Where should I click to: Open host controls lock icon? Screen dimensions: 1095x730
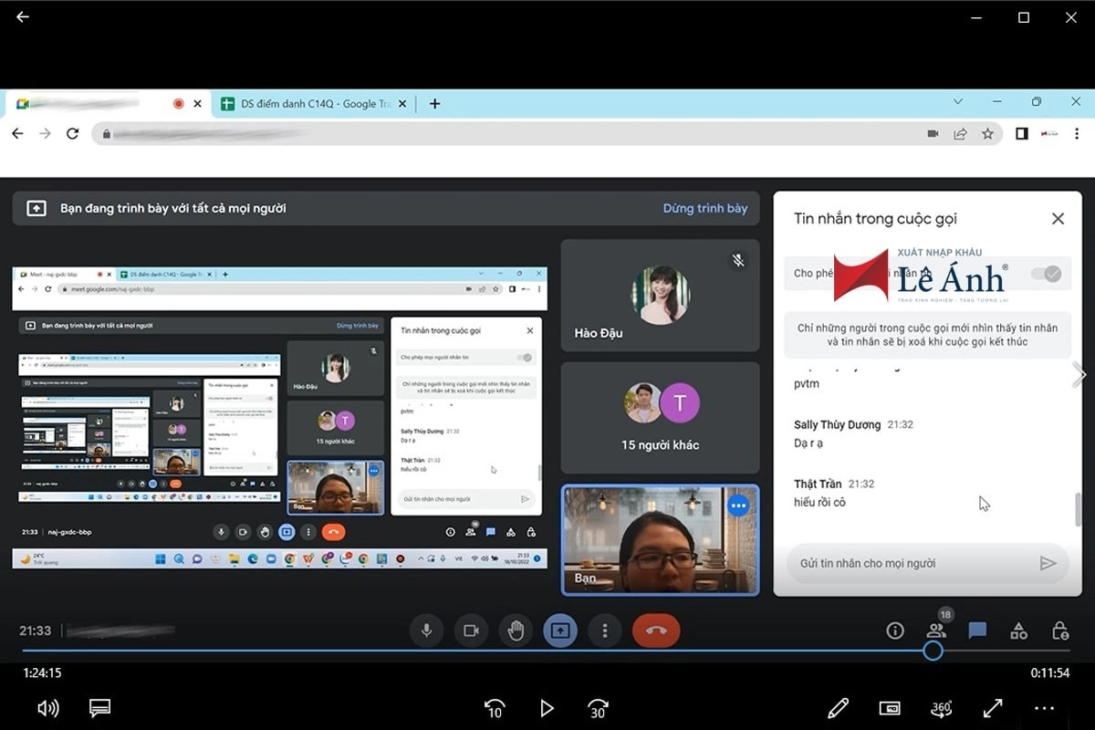click(x=1059, y=631)
